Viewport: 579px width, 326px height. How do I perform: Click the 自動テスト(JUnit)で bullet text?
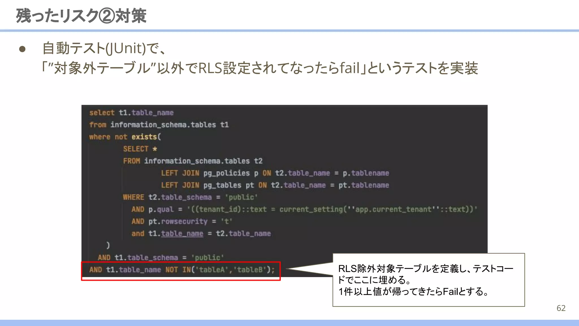tap(103, 48)
